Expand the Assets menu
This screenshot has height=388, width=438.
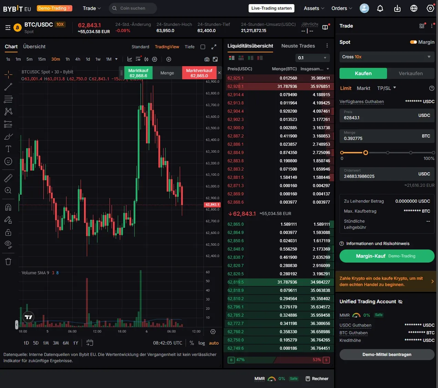point(314,8)
